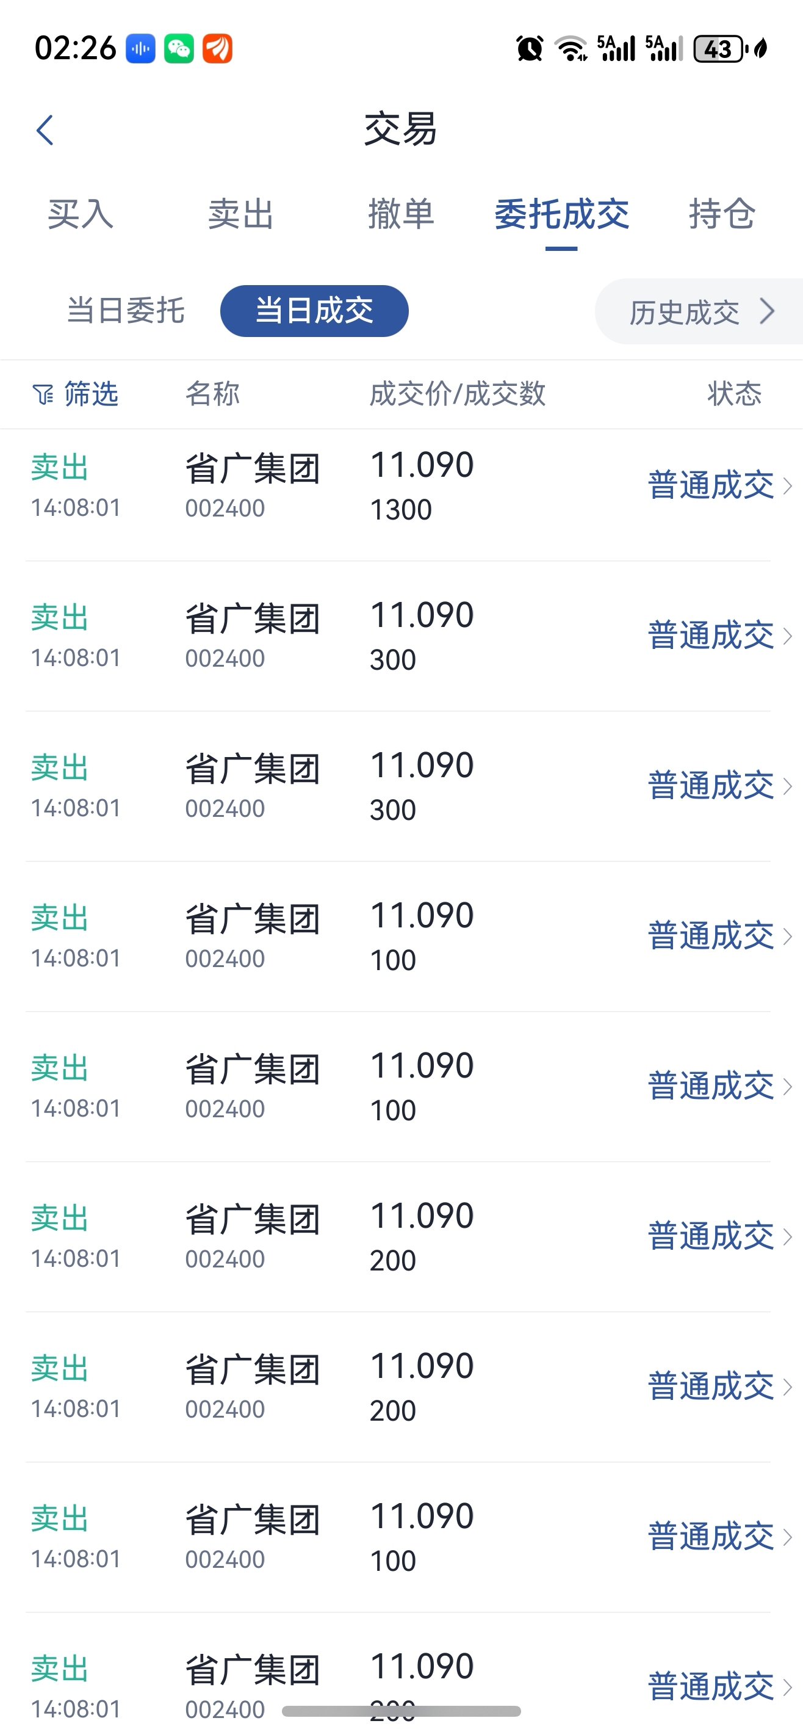Tap the WeChat status bar icon

pos(179,49)
